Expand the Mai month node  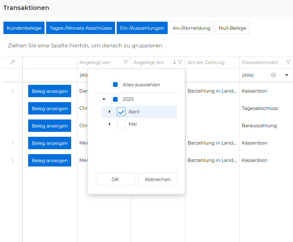point(110,124)
